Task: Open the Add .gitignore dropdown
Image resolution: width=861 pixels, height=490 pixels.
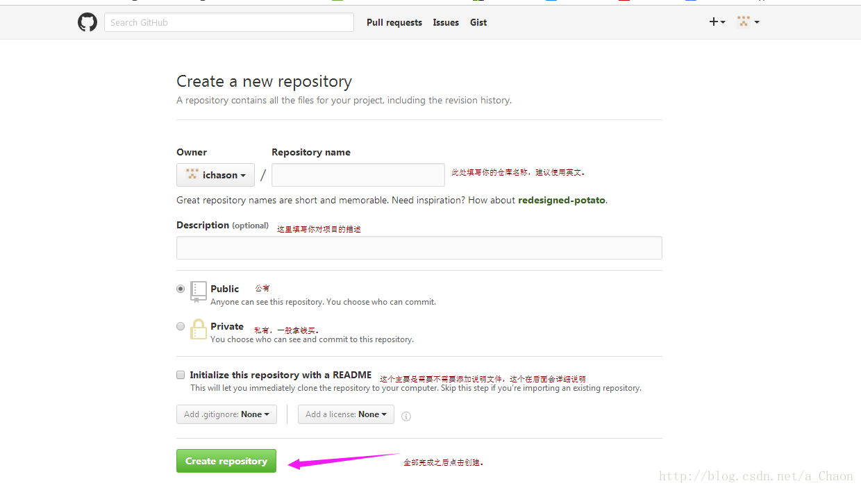Action: point(226,414)
